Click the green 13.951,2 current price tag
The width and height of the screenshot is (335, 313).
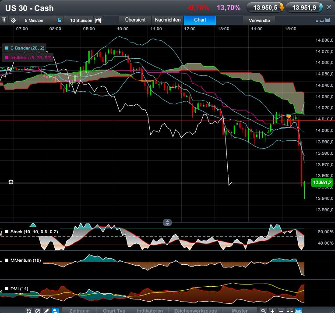click(322, 182)
